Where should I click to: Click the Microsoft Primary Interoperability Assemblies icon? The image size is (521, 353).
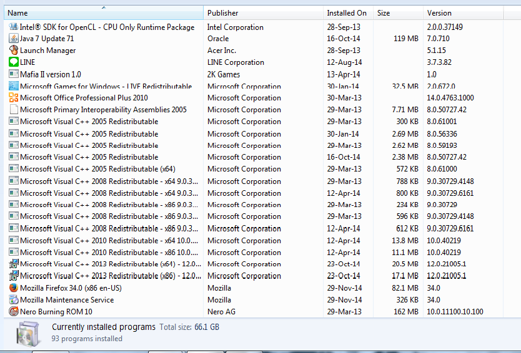[x=13, y=110]
